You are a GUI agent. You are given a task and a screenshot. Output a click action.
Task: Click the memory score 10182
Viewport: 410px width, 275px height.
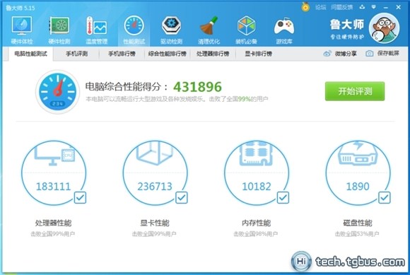(x=257, y=187)
